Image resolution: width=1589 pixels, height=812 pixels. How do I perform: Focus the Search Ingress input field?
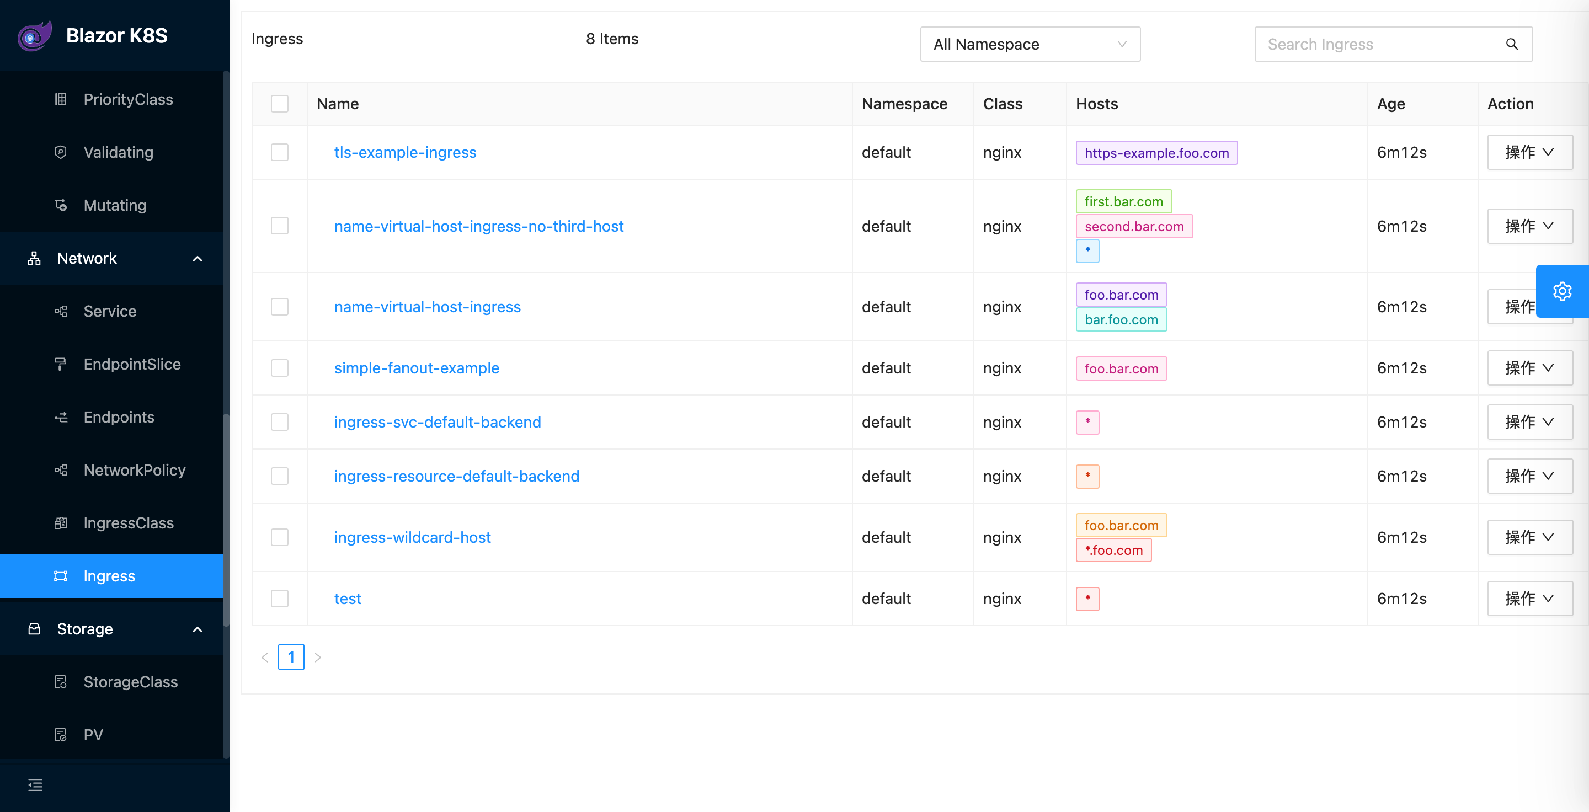1375,44
